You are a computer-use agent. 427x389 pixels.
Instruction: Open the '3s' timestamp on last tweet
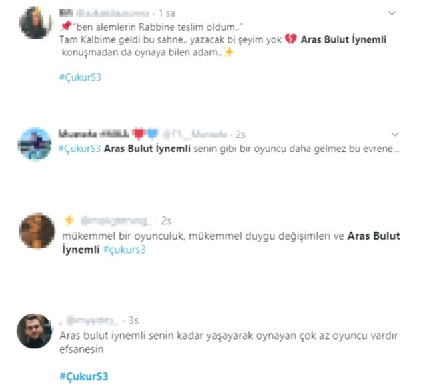(133, 320)
